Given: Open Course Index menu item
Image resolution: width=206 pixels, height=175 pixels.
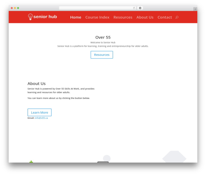Looking at the screenshot, I should (x=97, y=17).
